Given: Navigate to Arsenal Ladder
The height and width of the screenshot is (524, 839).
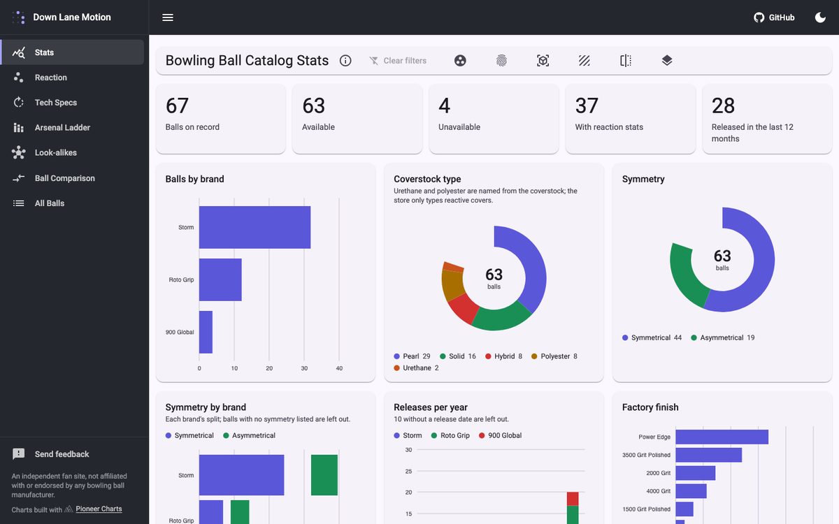Looking at the screenshot, I should point(73,128).
